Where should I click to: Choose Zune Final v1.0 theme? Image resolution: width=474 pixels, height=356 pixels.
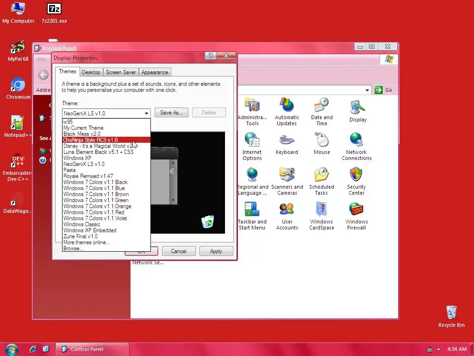[106, 236]
